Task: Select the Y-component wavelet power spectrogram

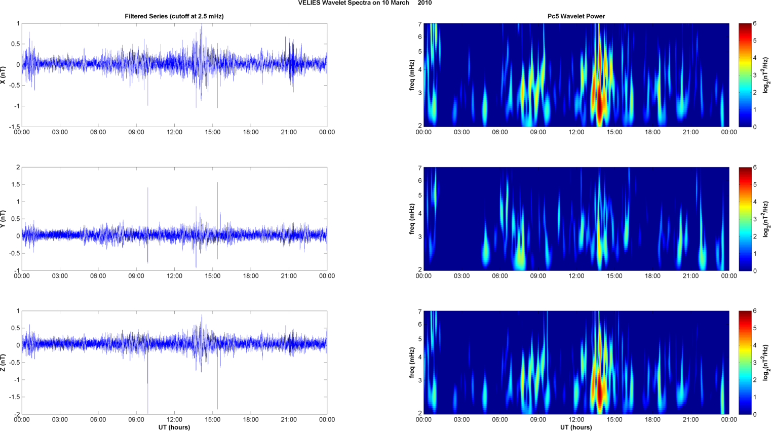Action: coord(576,219)
